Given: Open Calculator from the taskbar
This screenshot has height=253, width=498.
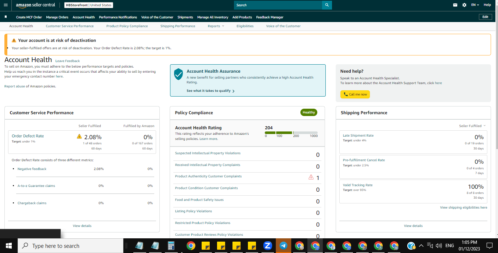Looking at the screenshot, I should (171, 246).
